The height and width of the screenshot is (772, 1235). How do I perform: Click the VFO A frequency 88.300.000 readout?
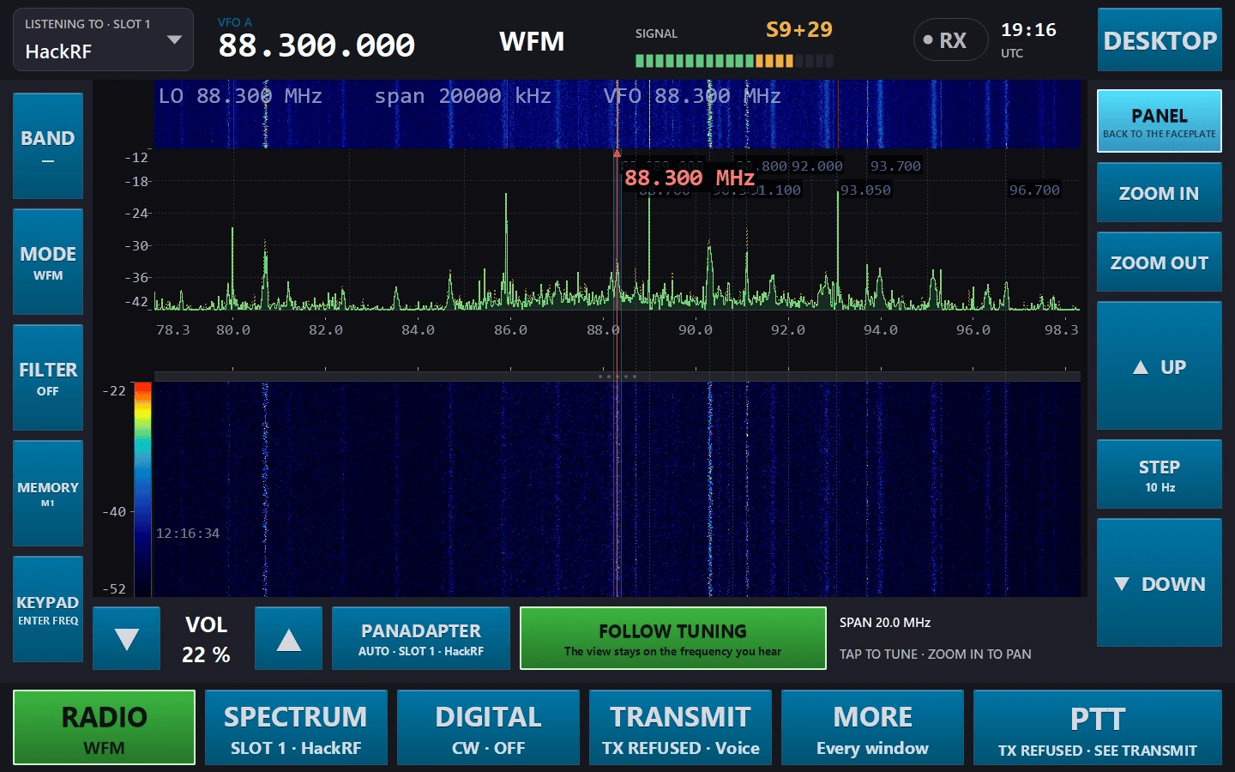316,45
